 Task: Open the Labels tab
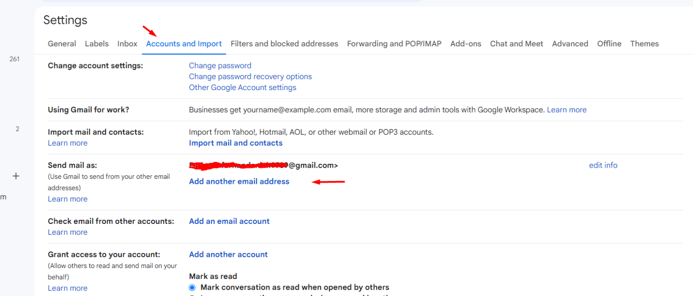[97, 43]
